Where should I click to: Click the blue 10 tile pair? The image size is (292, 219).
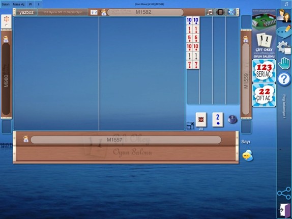[x=193, y=20]
